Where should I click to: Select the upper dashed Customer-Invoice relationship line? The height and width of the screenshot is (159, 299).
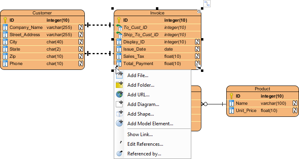click(x=99, y=25)
